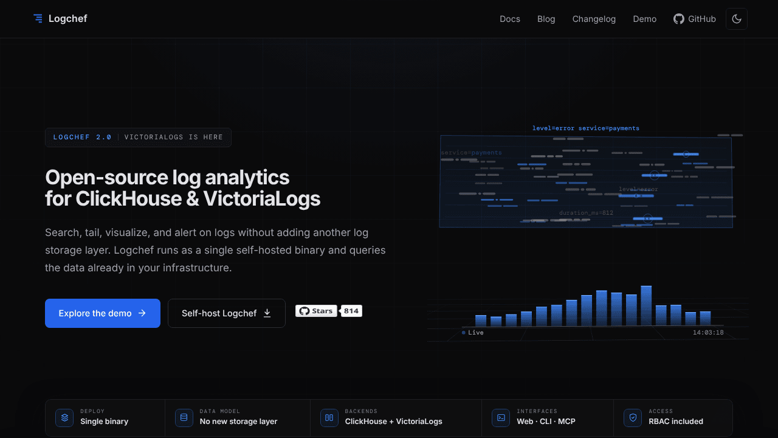Click the 814 star count
This screenshot has height=438, width=778.
click(x=351, y=311)
